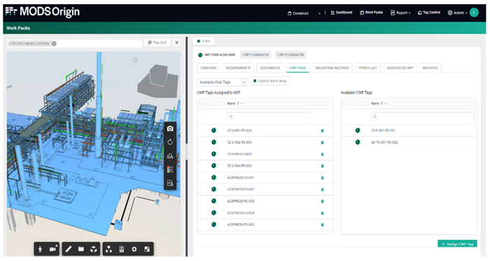Tick select-all checkbox in Available CWP Tags table

pyautogui.click(x=346, y=104)
